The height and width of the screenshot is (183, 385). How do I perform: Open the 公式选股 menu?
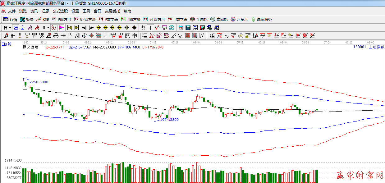(x=60, y=11)
